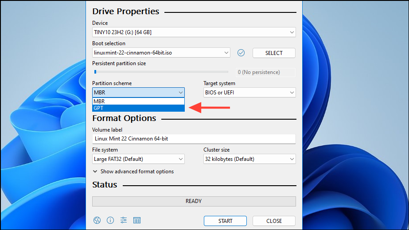Open the settings sliders icon
The width and height of the screenshot is (409, 230).
click(x=124, y=220)
